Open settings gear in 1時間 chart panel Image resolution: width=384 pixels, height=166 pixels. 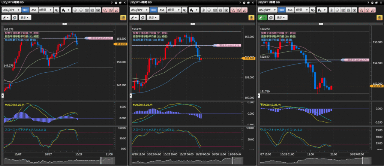pyautogui.click(x=372, y=3)
